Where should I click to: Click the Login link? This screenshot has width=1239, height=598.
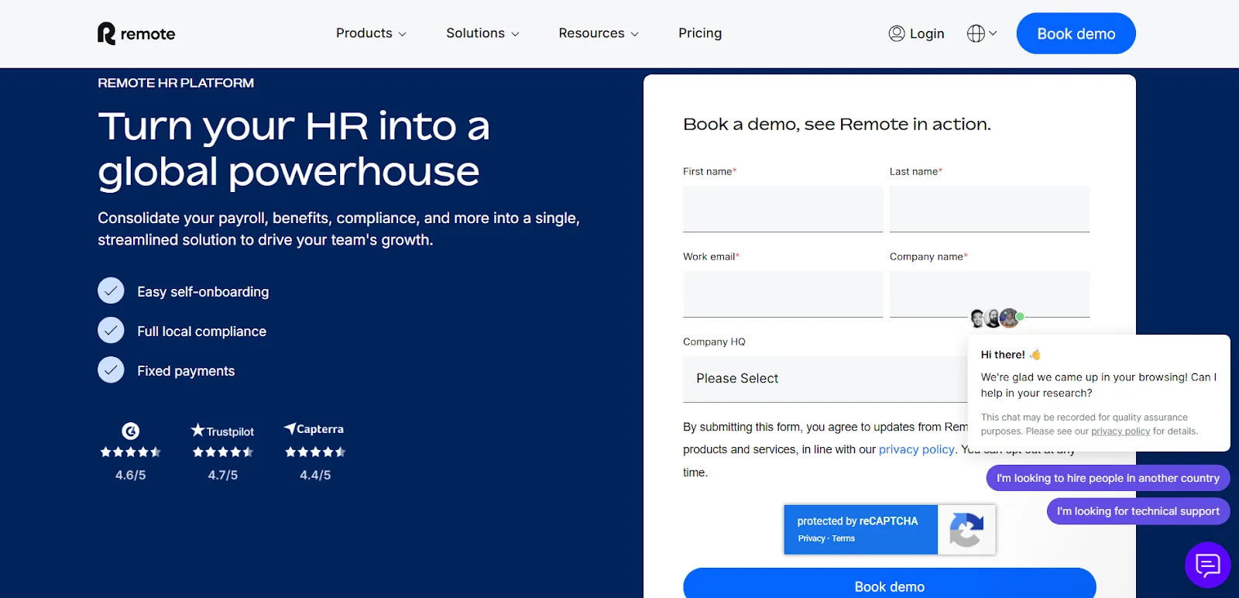pyautogui.click(x=916, y=33)
